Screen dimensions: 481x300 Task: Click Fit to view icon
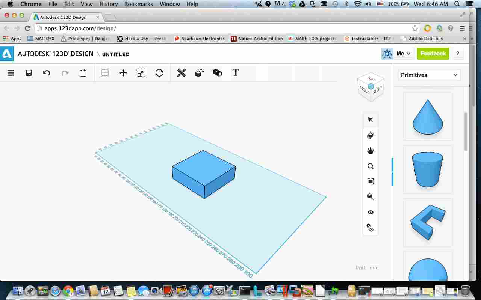[x=371, y=181]
